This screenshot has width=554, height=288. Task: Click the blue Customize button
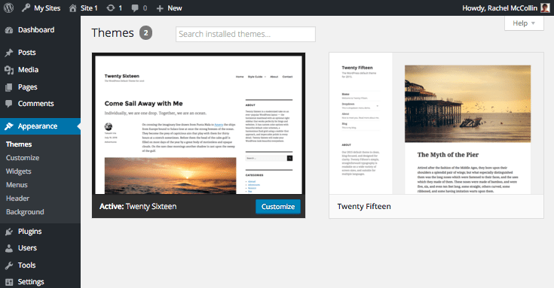coord(278,207)
